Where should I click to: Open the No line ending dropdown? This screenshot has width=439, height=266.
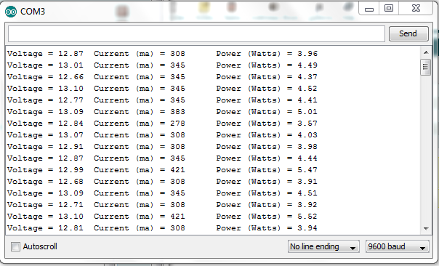323,246
